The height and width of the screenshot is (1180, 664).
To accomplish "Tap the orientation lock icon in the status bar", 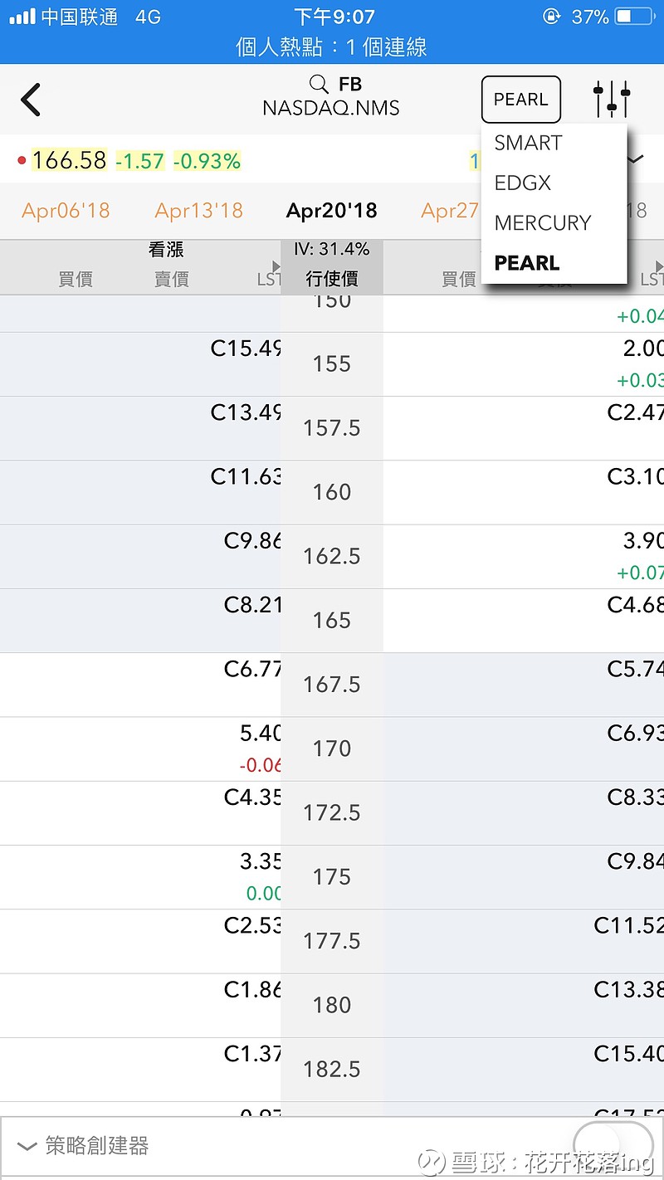I will (x=550, y=16).
